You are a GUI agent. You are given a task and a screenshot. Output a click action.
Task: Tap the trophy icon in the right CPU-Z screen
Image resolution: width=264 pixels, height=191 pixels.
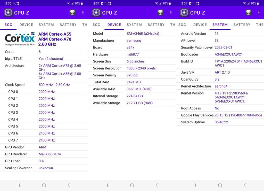pos(248,12)
